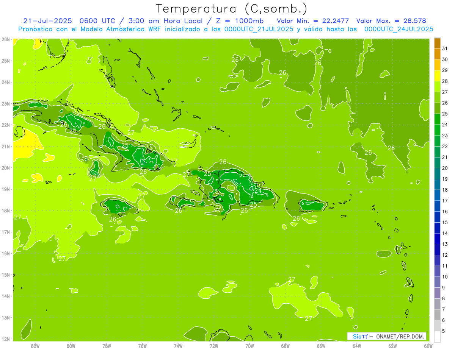This screenshot has height=351, width=455.
Task: Click the '18N' latitude axis label
Action: (x=6, y=211)
